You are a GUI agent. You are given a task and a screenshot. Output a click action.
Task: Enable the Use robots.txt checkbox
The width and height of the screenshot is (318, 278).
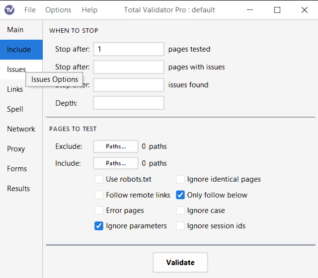(99, 179)
